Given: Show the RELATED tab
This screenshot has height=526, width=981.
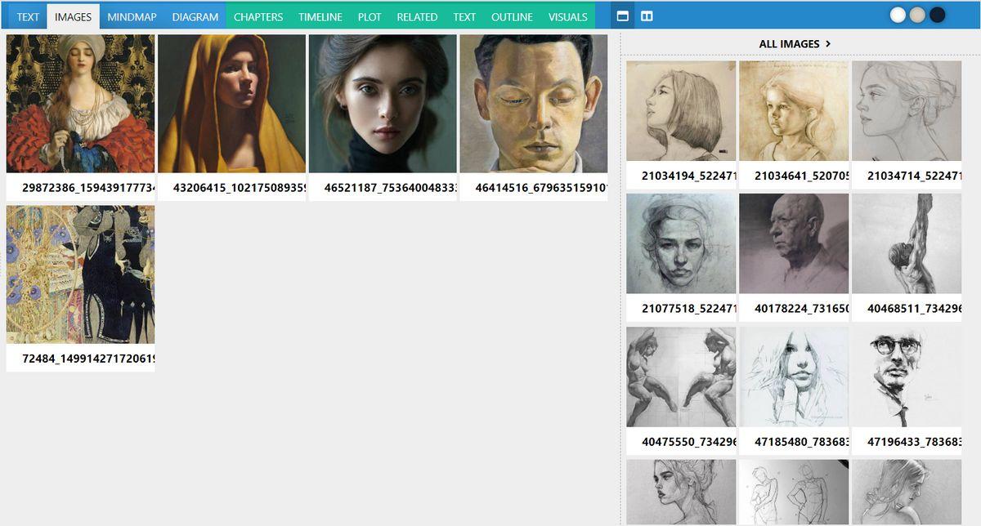Looking at the screenshot, I should point(417,16).
